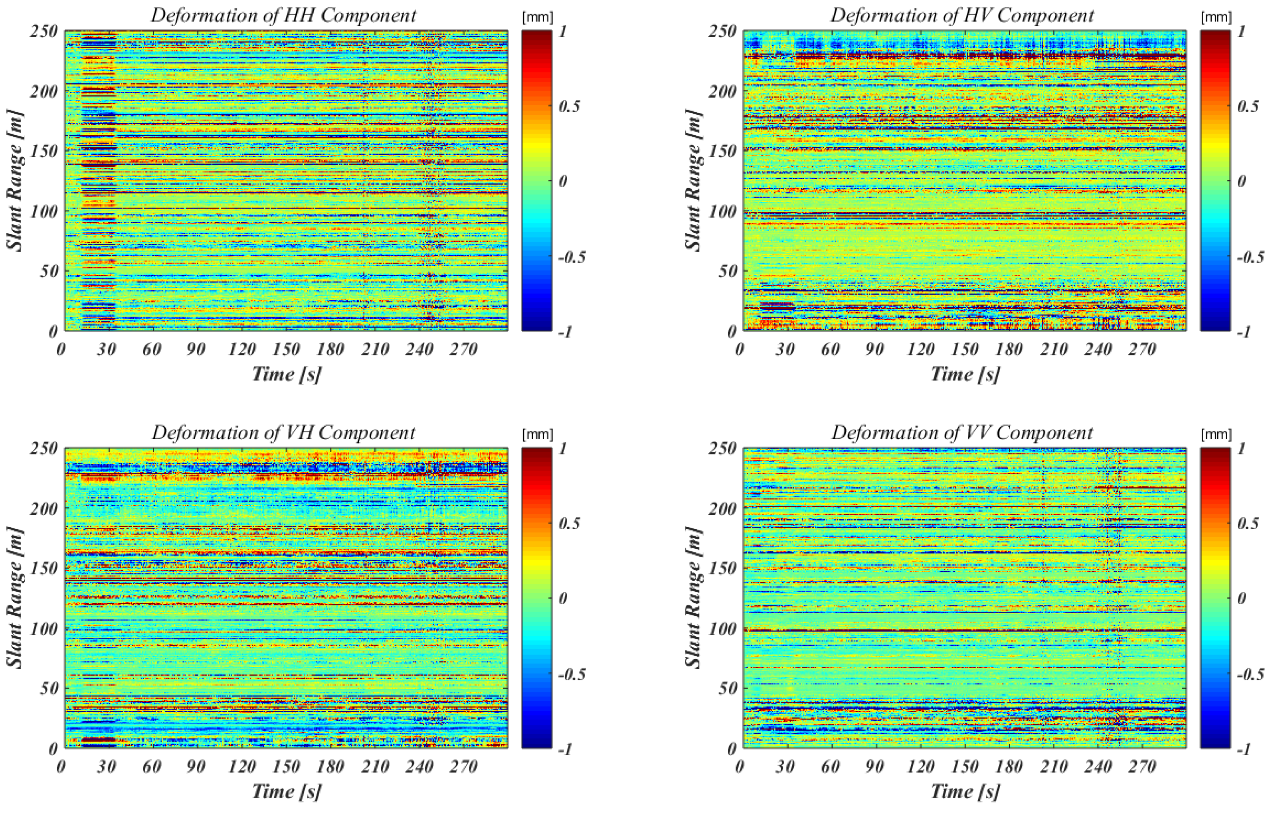Click the VV Component deformation heatmap

965,598
